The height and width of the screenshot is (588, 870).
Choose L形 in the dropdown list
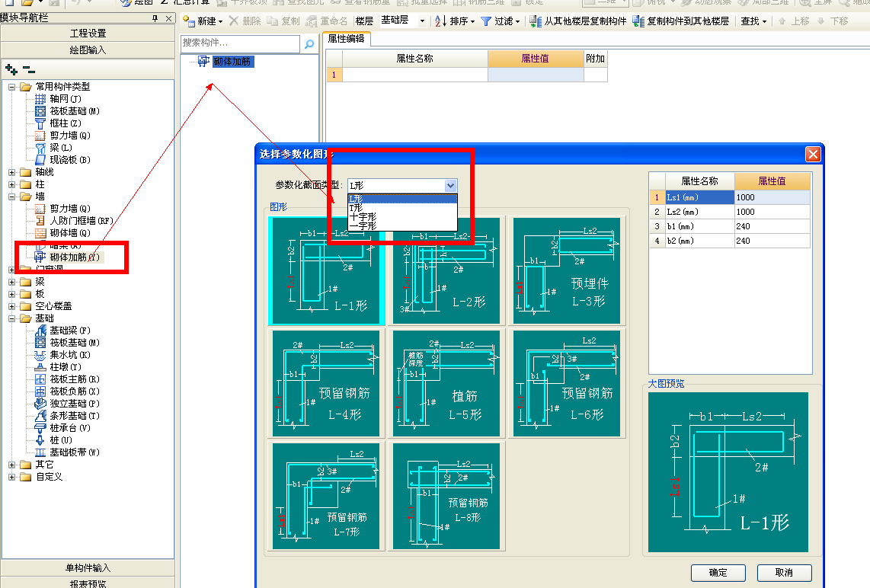403,199
